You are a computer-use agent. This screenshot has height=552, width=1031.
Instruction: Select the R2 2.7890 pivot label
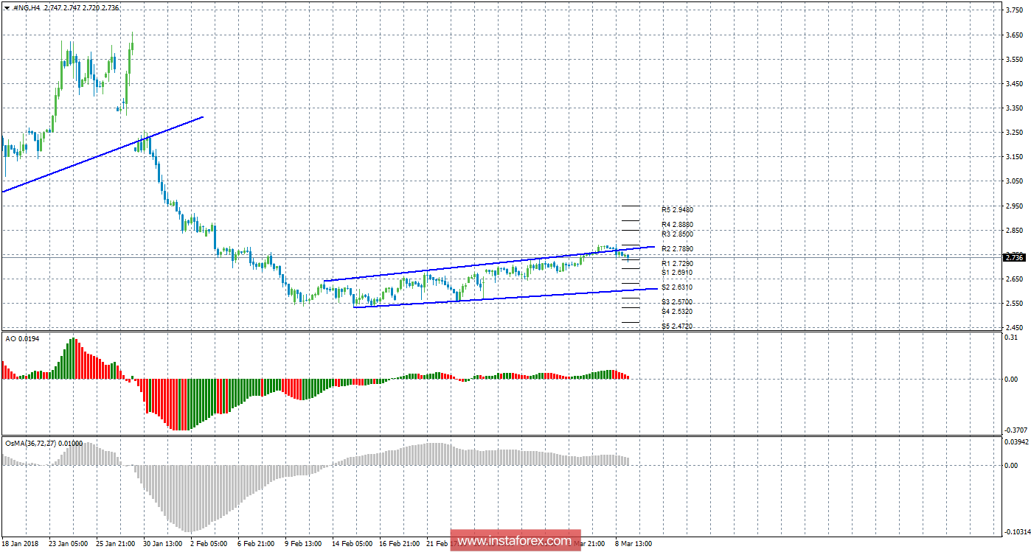click(x=676, y=249)
